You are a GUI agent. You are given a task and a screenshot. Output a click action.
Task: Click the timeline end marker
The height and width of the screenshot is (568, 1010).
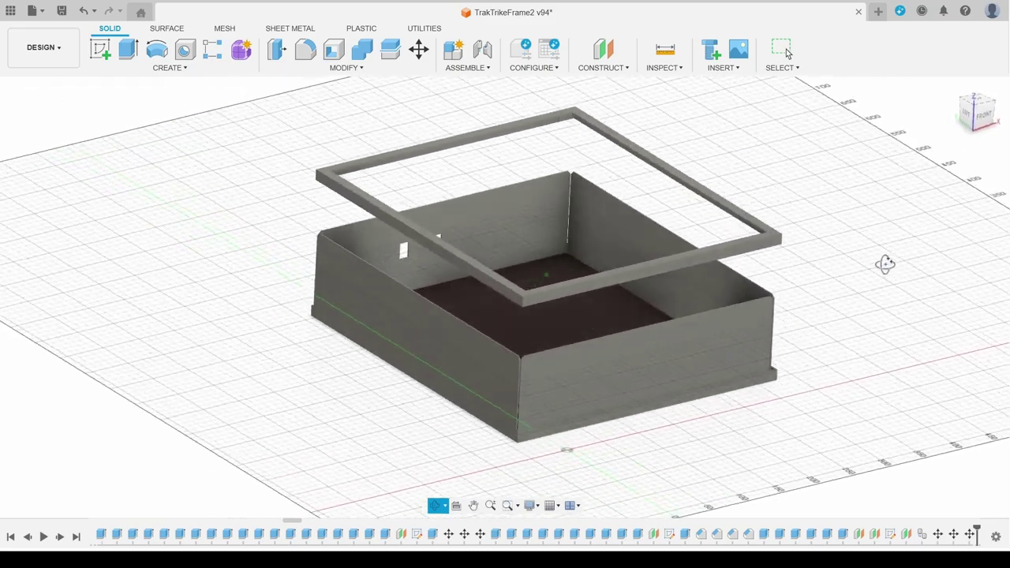[x=976, y=532]
